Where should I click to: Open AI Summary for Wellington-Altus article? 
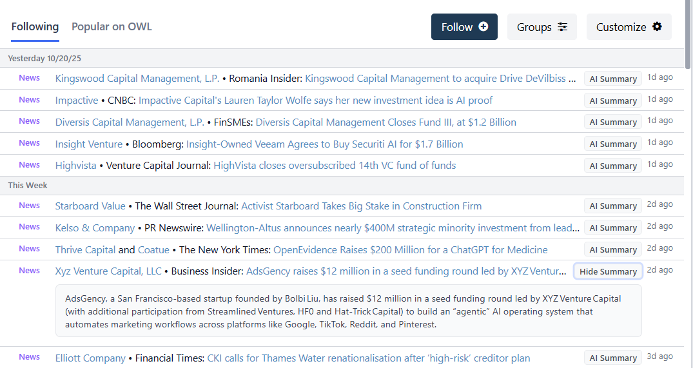click(612, 228)
